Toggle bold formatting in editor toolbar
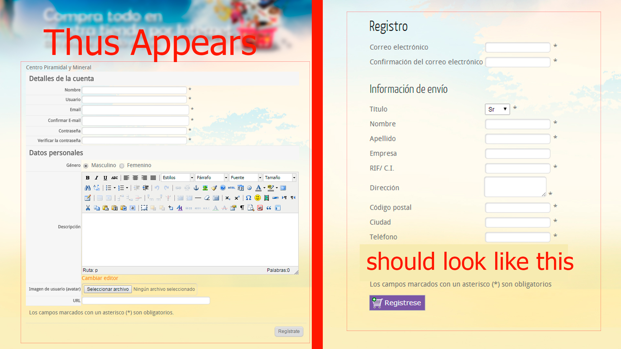Screen dimensions: 621x349 click(88, 178)
